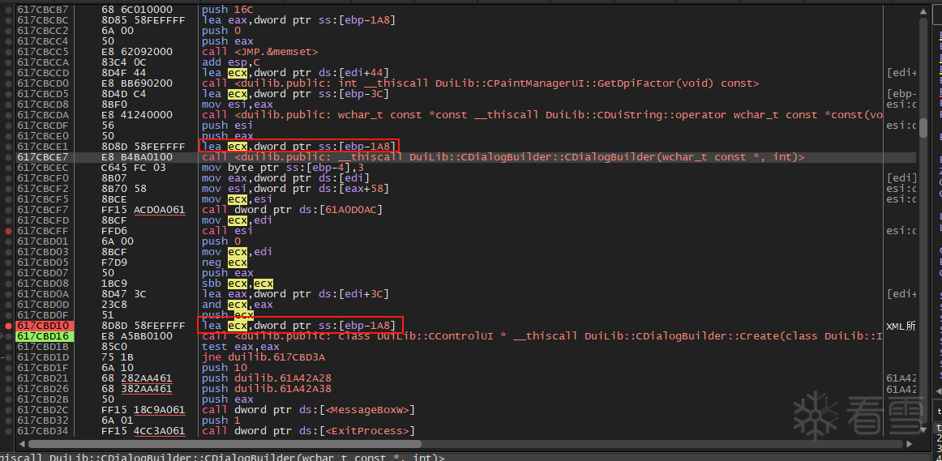Viewport: 942px width, 461px height.
Task: Select the jne duilib.617CBD3A instruction
Action: coord(263,357)
